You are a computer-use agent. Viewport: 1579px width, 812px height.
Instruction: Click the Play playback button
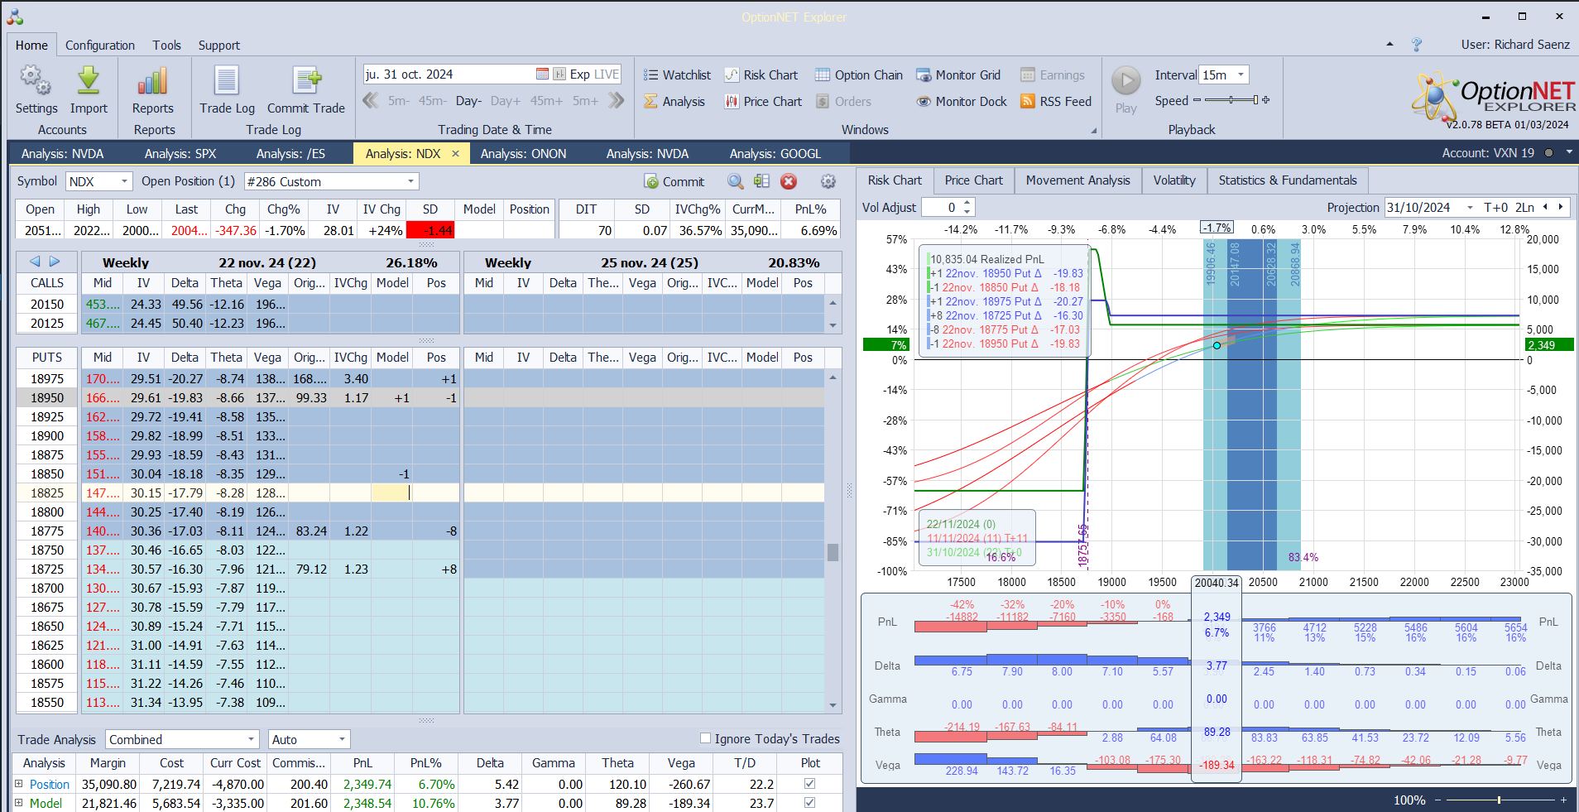1126,90
